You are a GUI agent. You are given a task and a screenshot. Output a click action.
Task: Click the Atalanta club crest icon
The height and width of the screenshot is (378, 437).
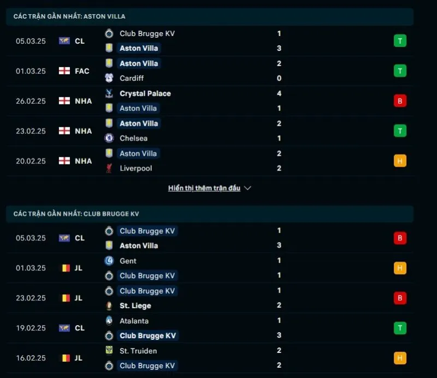(109, 321)
